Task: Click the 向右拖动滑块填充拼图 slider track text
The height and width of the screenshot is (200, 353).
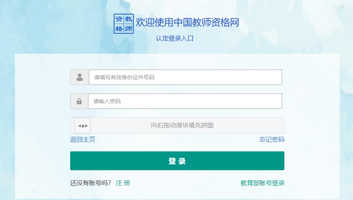Action: click(x=182, y=125)
